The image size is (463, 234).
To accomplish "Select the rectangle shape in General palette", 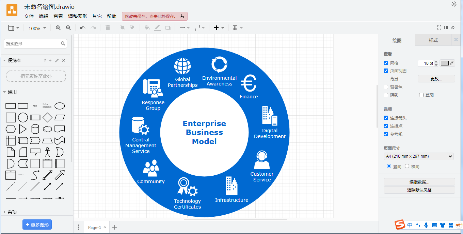I will coord(11,106).
